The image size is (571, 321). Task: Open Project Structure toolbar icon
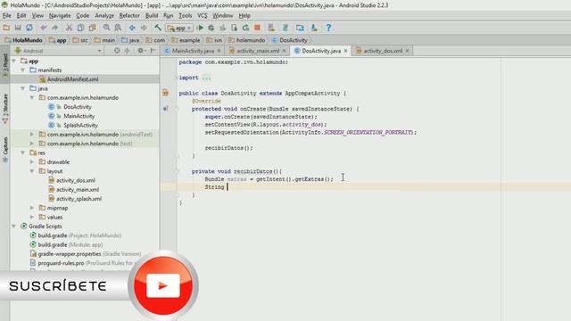point(300,28)
